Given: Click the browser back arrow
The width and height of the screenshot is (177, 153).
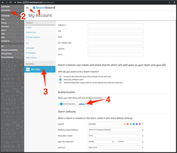Looking at the screenshot, I should pyautogui.click(x=2, y=2).
